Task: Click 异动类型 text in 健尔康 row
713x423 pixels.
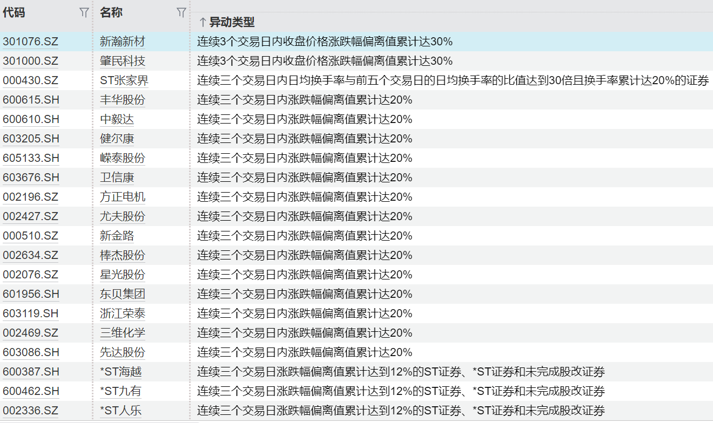Action: pos(305,139)
